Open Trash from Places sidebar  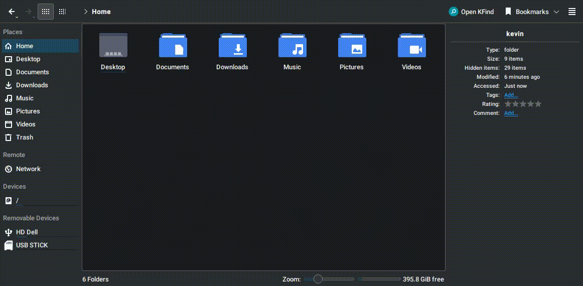click(40, 137)
